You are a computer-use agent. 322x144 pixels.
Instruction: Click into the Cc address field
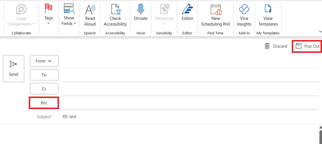[190, 89]
